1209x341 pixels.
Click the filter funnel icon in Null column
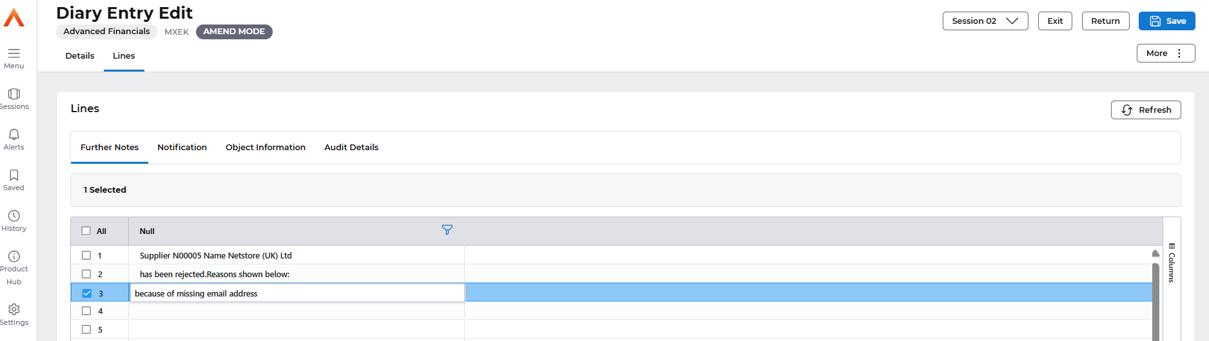coord(447,230)
